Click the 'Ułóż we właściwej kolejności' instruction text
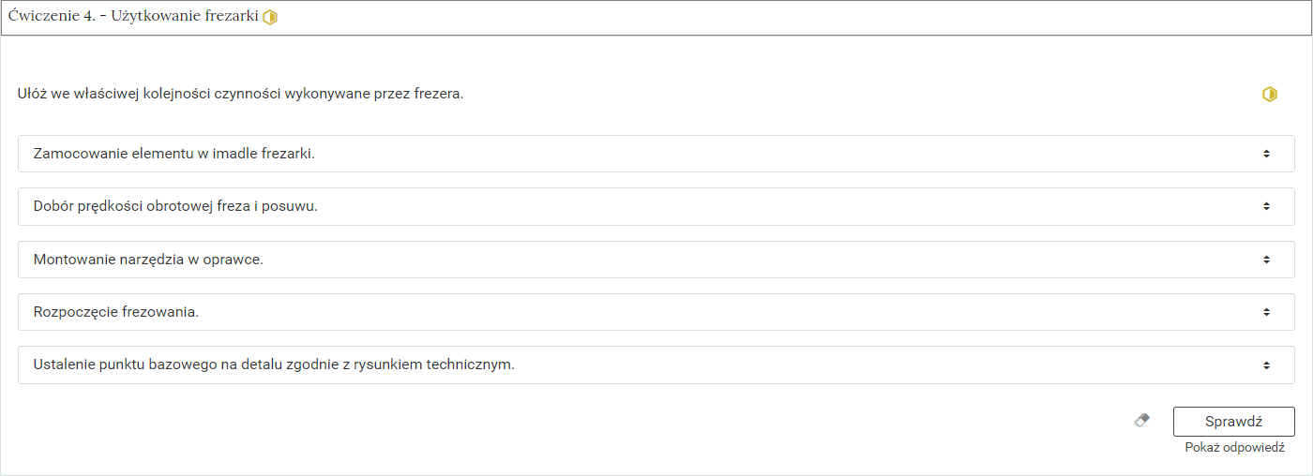The height and width of the screenshot is (476, 1313). click(x=240, y=94)
